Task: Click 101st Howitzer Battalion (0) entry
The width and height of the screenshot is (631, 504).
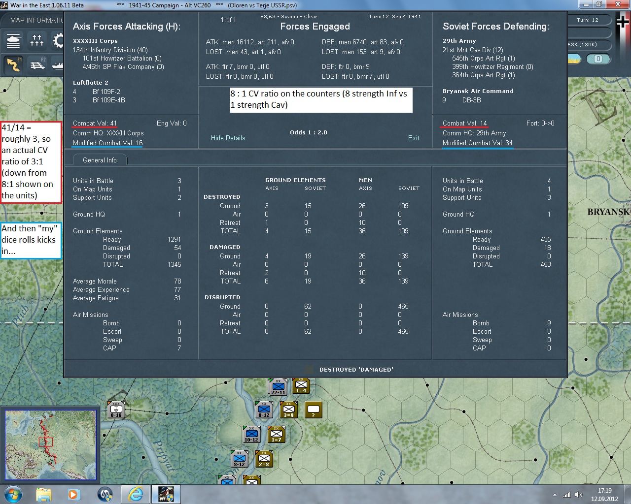Action: (x=122, y=59)
